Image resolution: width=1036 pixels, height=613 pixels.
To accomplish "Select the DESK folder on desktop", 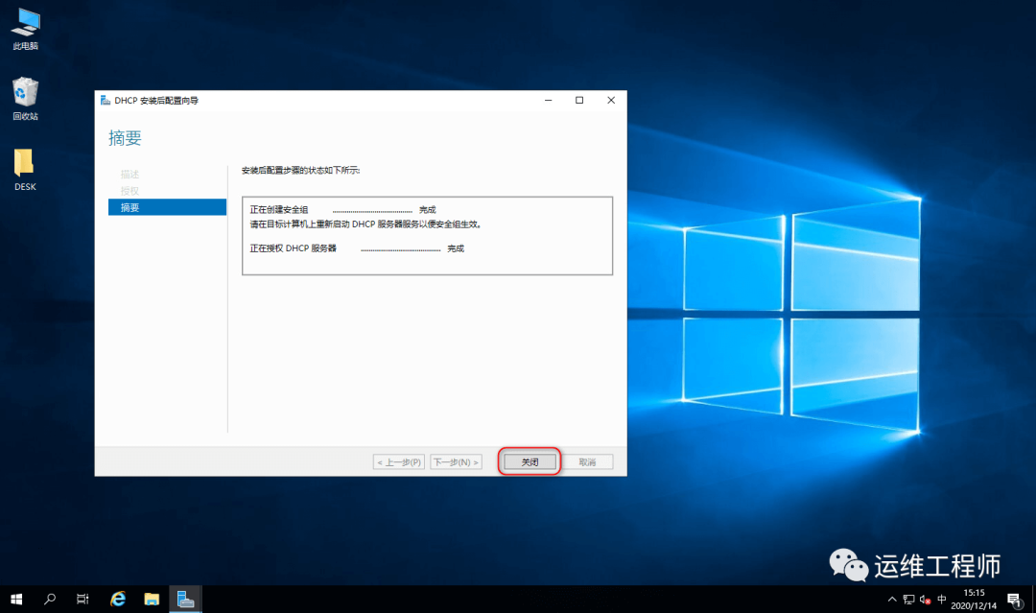I will tap(25, 170).
